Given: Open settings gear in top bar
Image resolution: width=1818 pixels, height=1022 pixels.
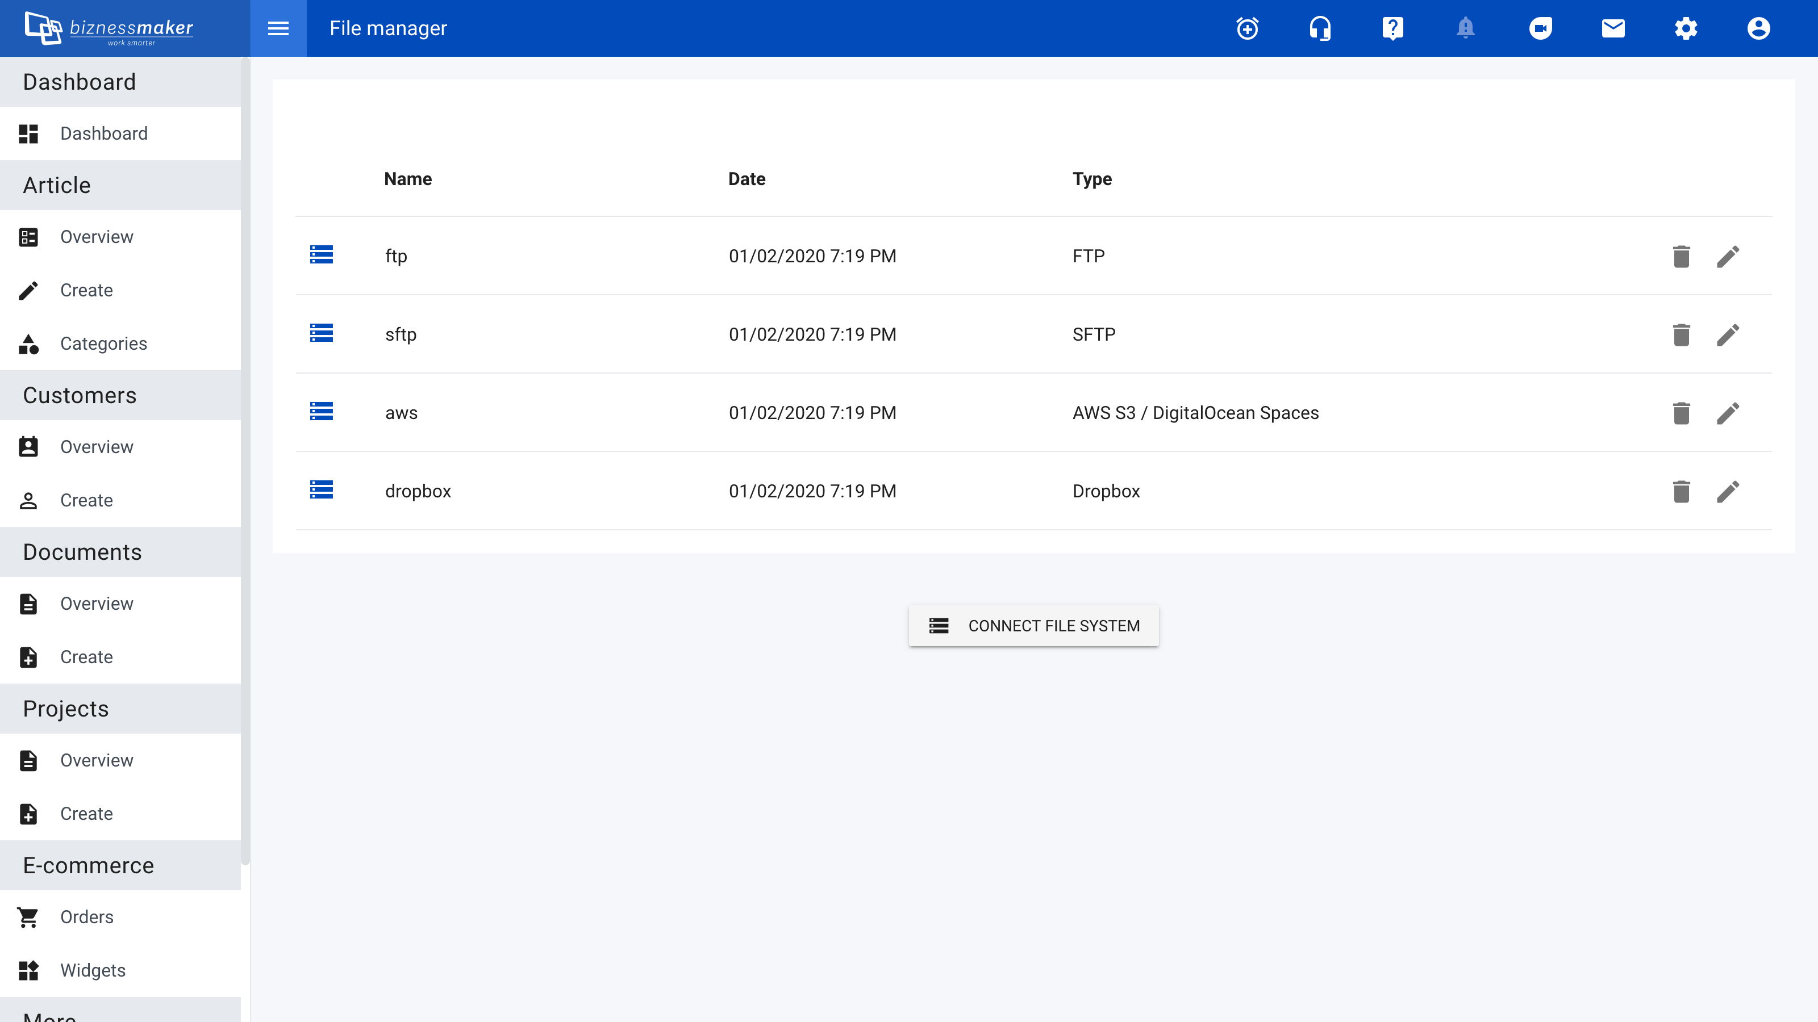Looking at the screenshot, I should (x=1686, y=28).
